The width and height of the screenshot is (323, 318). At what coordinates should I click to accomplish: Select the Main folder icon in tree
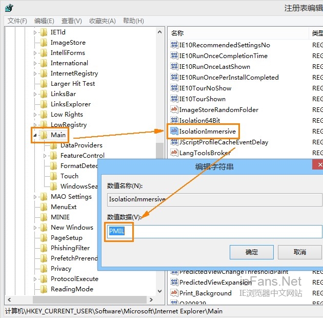click(44, 135)
